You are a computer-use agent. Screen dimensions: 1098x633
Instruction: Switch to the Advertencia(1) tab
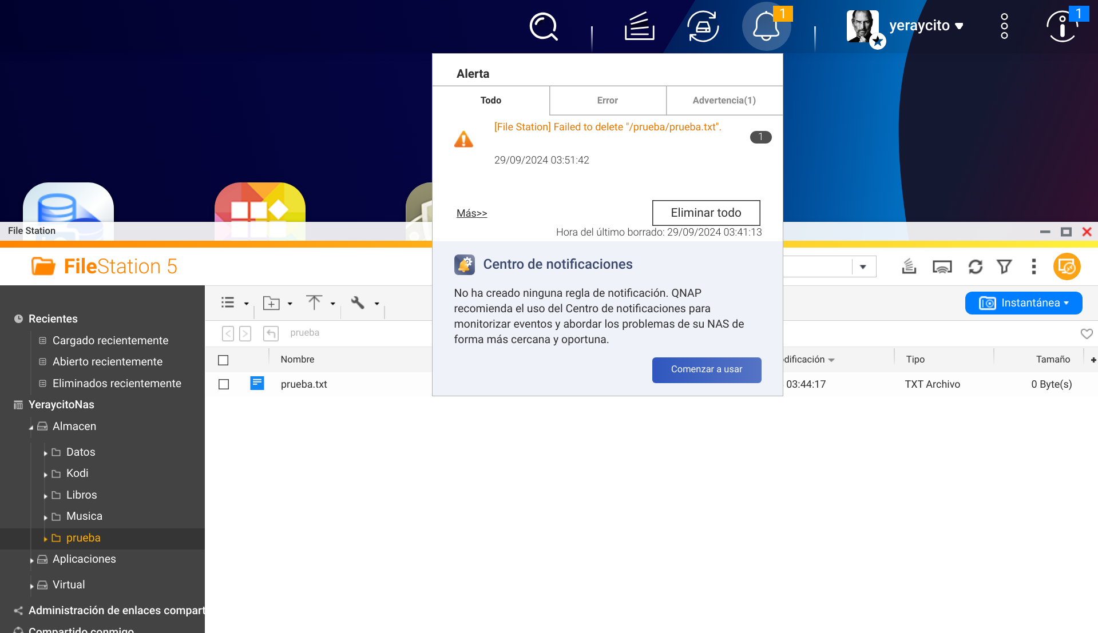click(724, 101)
